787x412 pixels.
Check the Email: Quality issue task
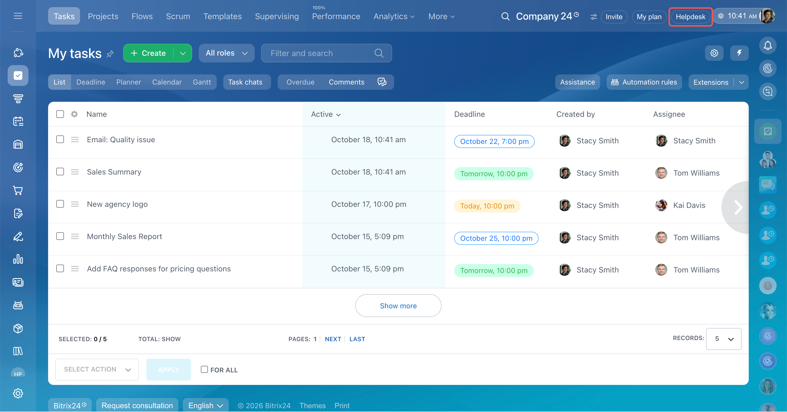click(60, 140)
